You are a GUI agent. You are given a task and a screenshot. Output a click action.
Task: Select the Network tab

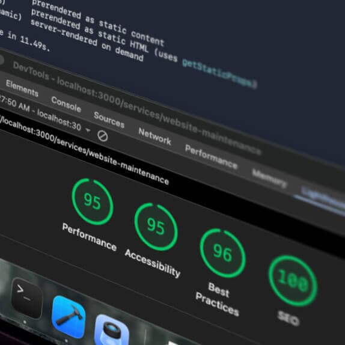point(155,136)
